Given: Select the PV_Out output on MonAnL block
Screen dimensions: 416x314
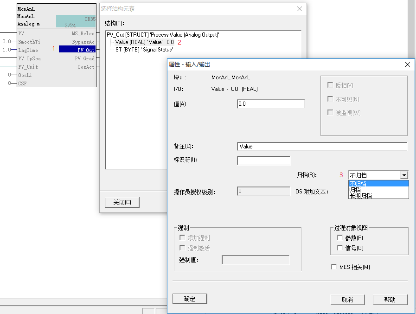Looking at the screenshot, I should tap(77, 50).
